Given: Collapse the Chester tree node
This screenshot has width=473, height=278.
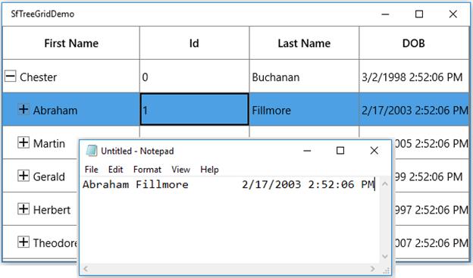Looking at the screenshot, I should pos(11,77).
